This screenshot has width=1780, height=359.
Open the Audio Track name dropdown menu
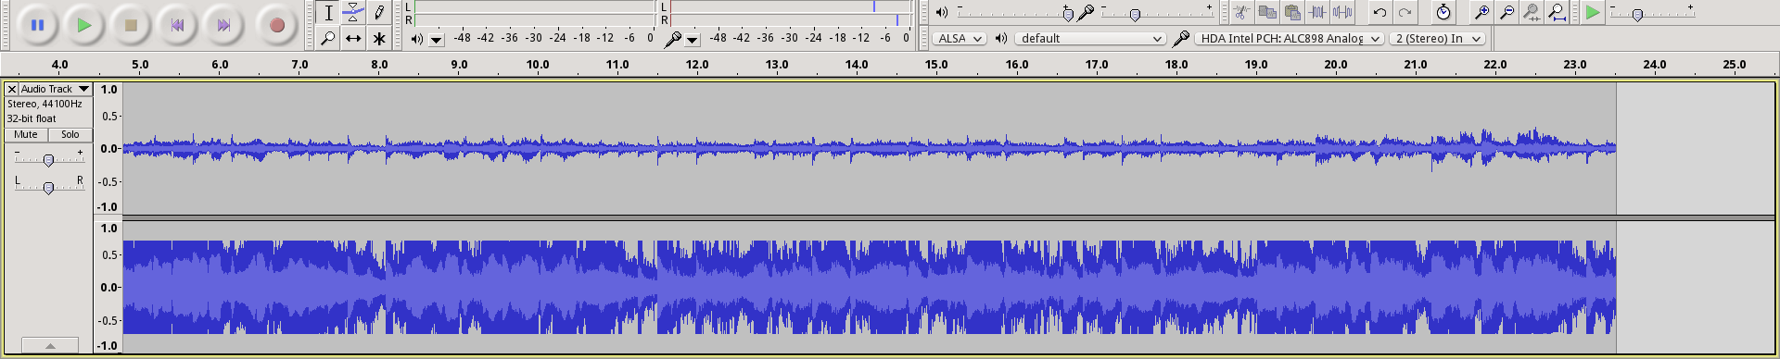[55, 89]
